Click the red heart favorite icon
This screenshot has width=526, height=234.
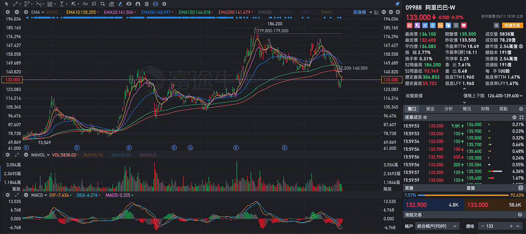coord(463,25)
